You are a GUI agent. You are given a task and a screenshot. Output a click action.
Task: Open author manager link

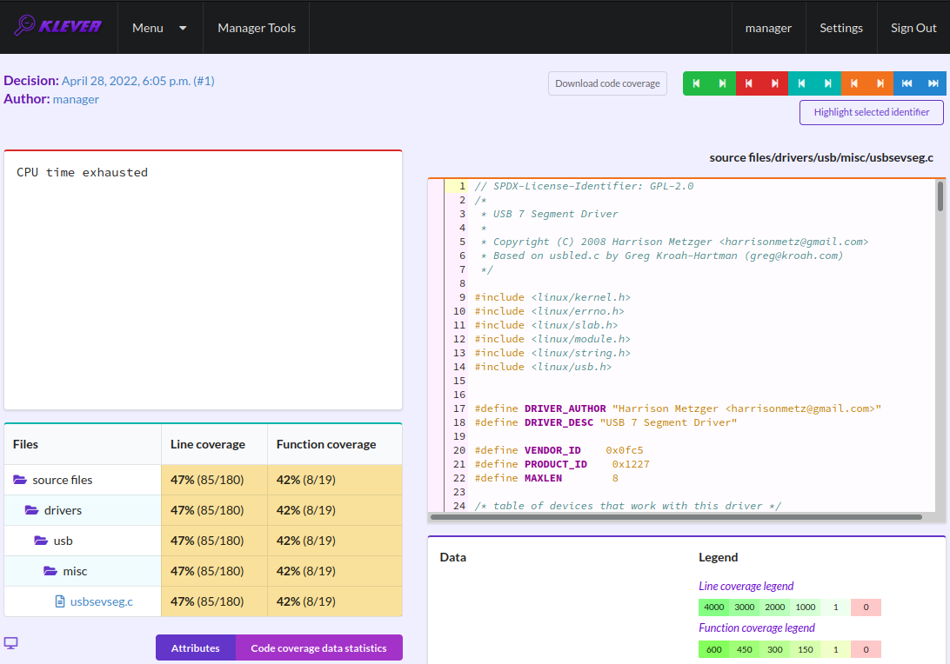(x=76, y=99)
